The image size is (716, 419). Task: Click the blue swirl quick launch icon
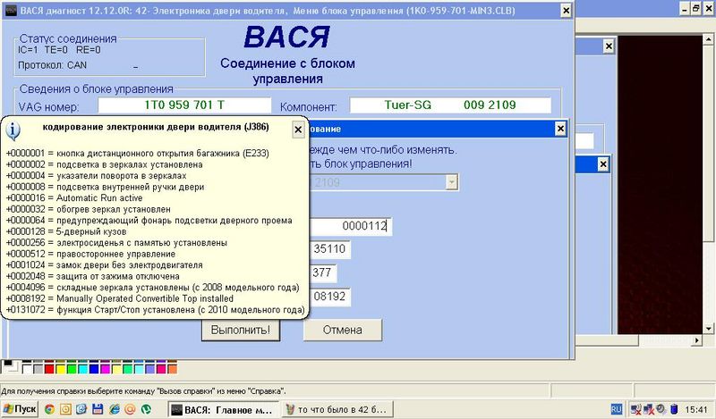81,409
